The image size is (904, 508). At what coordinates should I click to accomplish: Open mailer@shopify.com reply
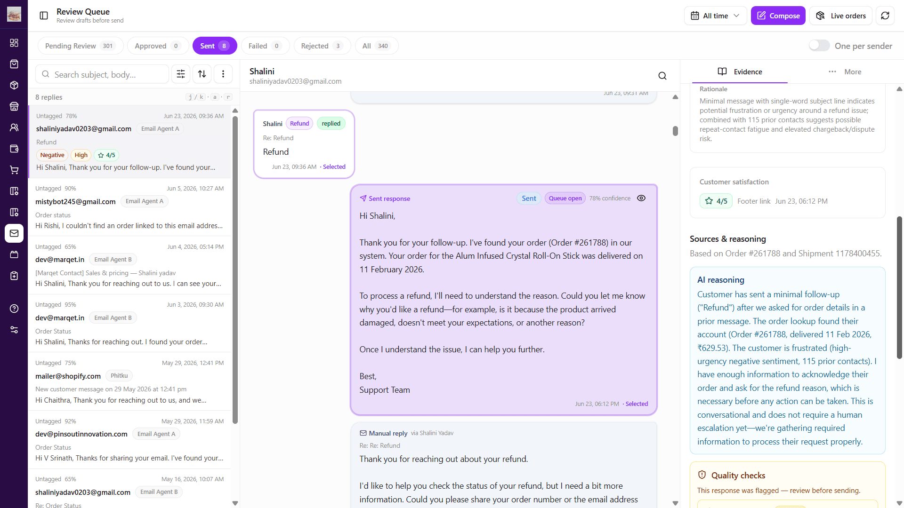[x=130, y=381]
